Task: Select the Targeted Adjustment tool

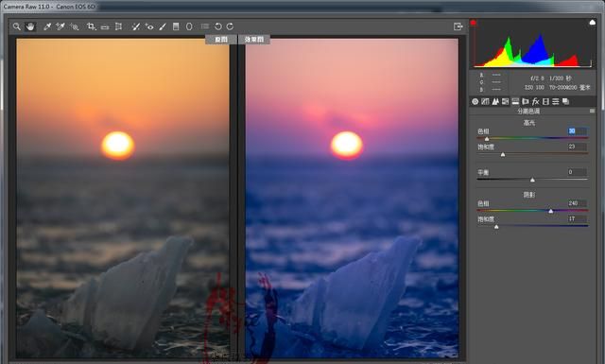Action: click(74, 26)
